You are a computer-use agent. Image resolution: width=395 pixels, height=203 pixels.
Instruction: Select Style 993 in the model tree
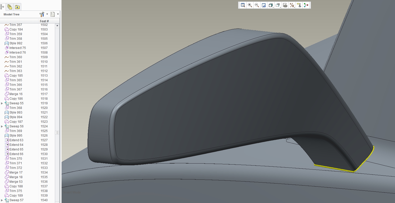[x=16, y=113]
